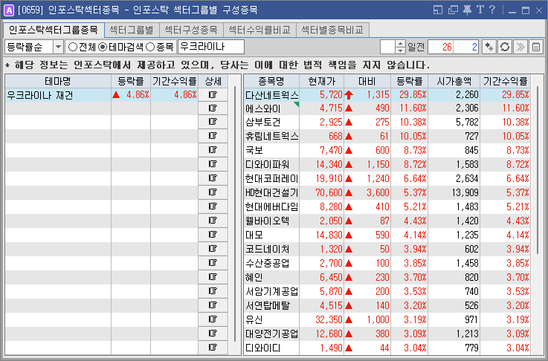The width and height of the screenshot is (548, 361).
Task: Click 13,909 market cap cell
Action: pos(454,192)
